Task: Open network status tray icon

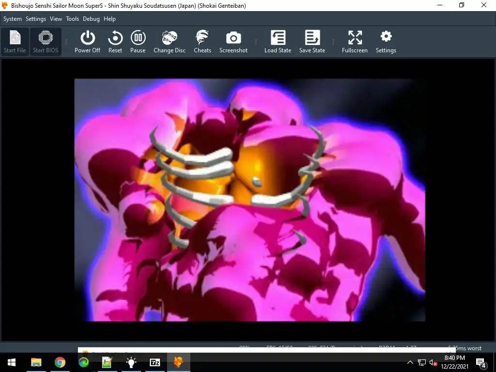Action: tap(422, 362)
